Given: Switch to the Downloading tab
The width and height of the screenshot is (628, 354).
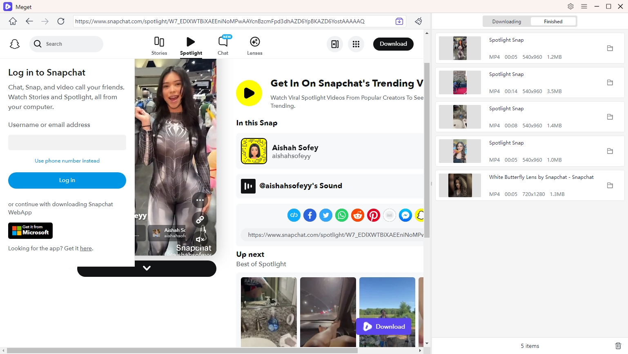Looking at the screenshot, I should click(506, 22).
